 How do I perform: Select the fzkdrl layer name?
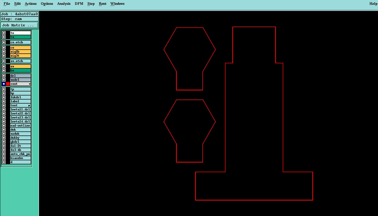(x=20, y=97)
